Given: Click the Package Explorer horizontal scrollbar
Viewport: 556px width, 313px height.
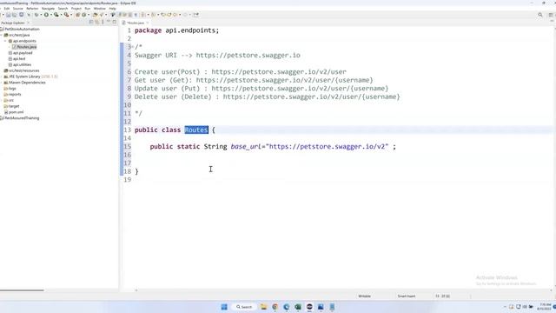Looking at the screenshot, I should 22,290.
